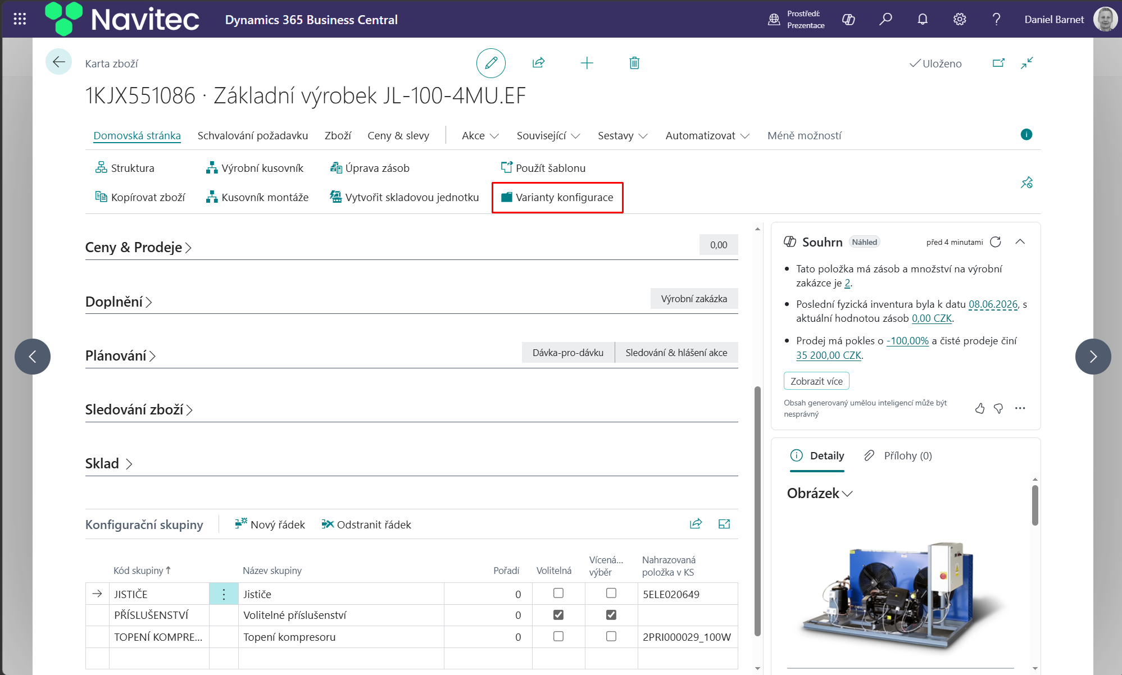The width and height of the screenshot is (1122, 675).
Task: Collapse the Souhrn panel chevron
Action: click(1020, 242)
